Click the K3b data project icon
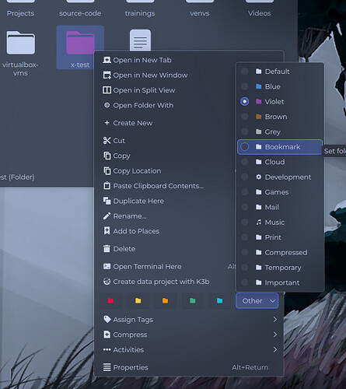Image resolution: width=346 pixels, height=389 pixels. click(107, 282)
